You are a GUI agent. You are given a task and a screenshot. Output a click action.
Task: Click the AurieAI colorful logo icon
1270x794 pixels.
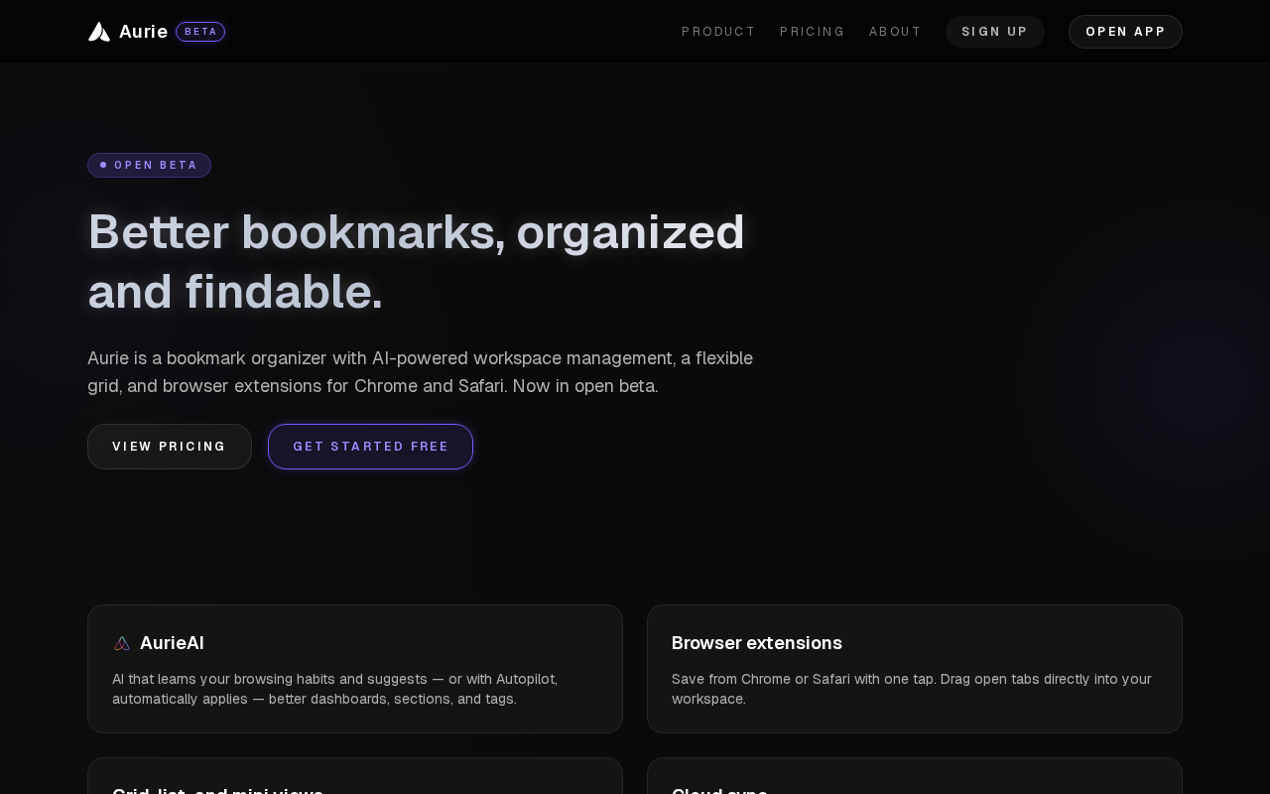[x=122, y=643]
